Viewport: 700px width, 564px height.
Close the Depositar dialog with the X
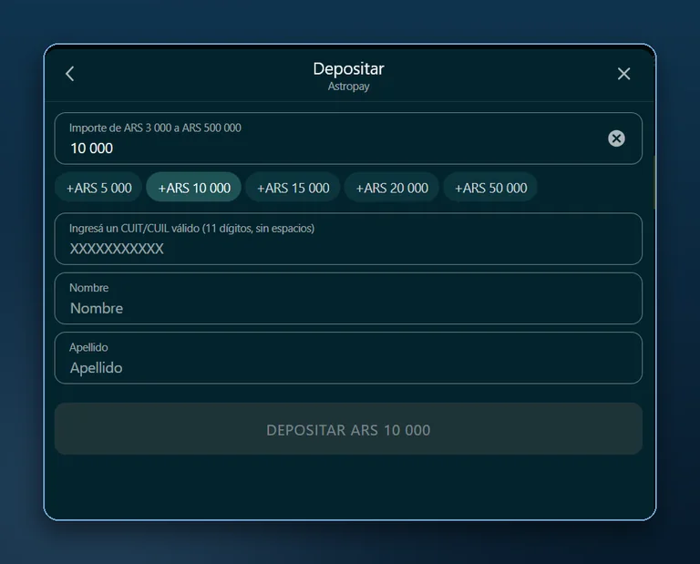[x=623, y=74]
